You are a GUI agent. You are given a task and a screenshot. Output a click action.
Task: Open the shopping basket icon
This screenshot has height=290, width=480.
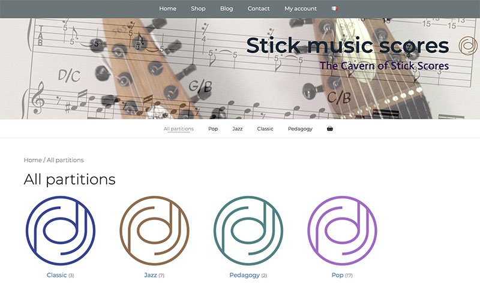click(329, 129)
